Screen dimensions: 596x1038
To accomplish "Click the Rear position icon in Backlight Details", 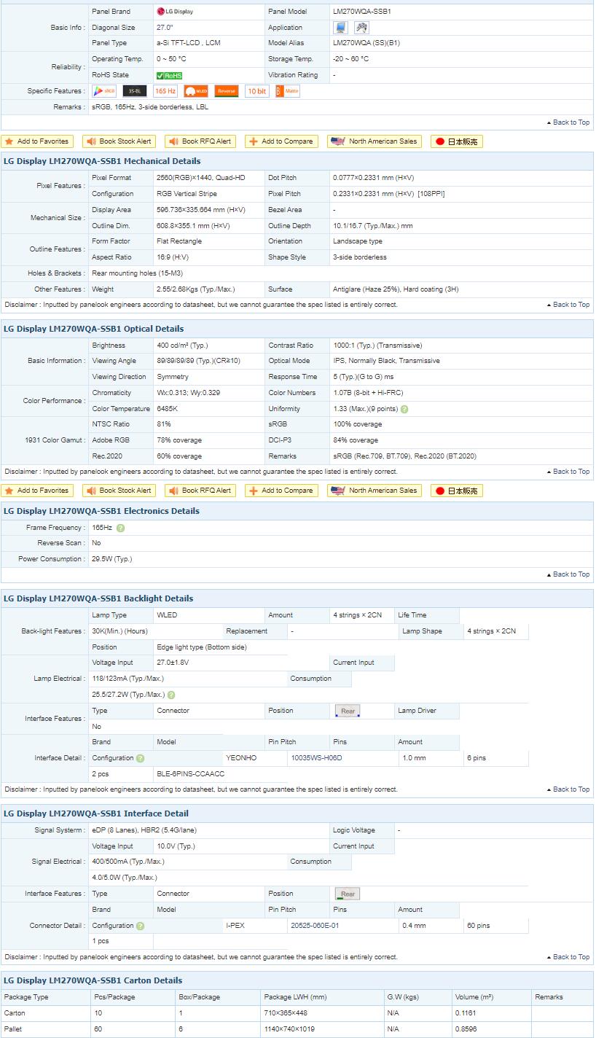I will [x=348, y=711].
